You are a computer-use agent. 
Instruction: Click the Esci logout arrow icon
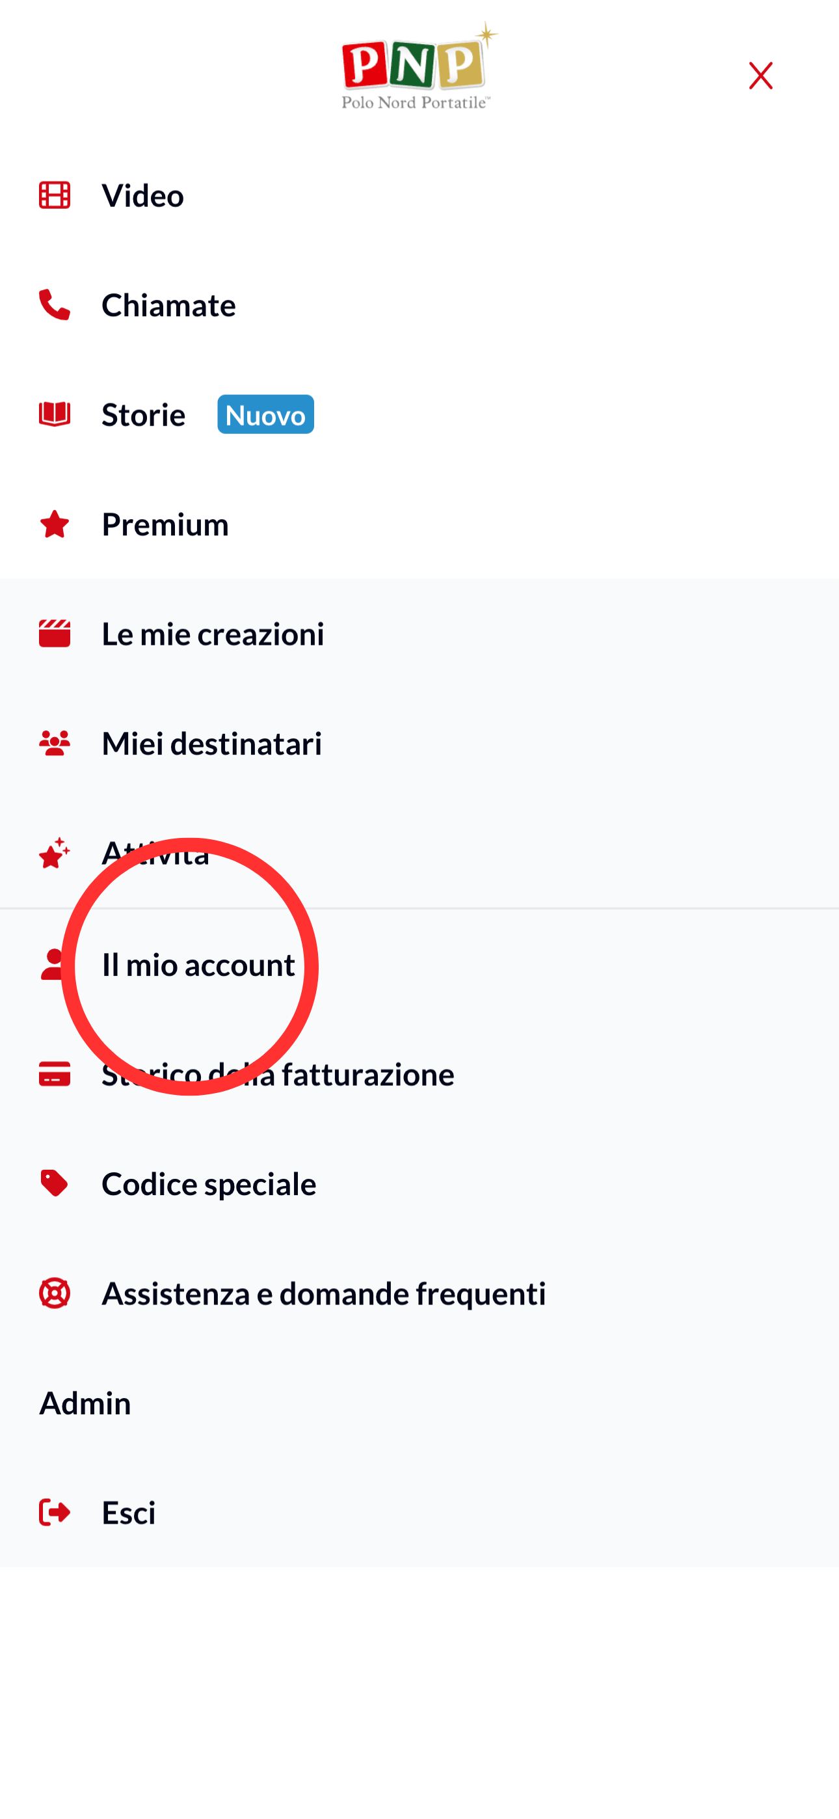tap(55, 1513)
